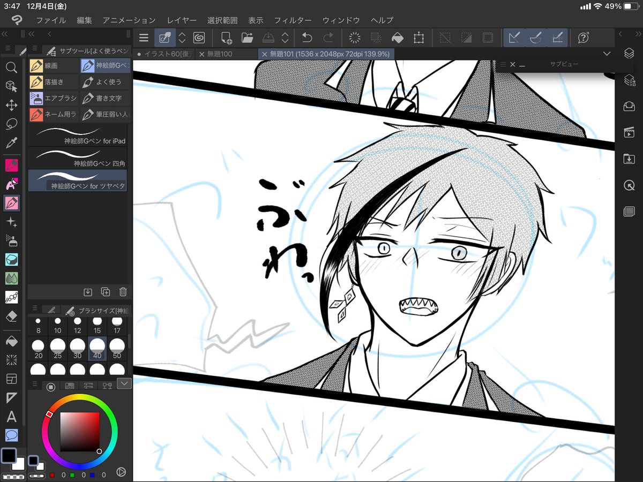Choose 神絵師Gペン for iPad brush

pyautogui.click(x=78, y=135)
